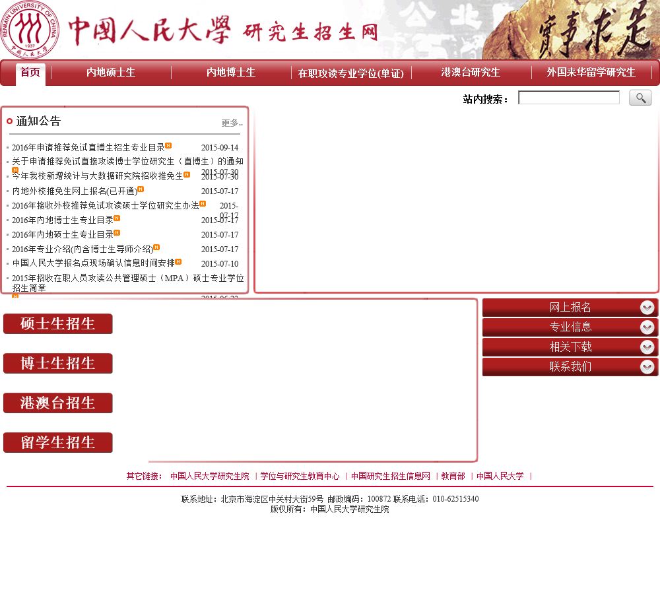
Task: Open 内地硕士生 menu
Action: click(111, 73)
